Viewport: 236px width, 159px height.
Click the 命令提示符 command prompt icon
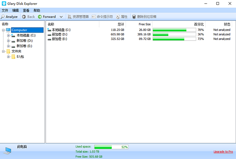click(x=94, y=17)
